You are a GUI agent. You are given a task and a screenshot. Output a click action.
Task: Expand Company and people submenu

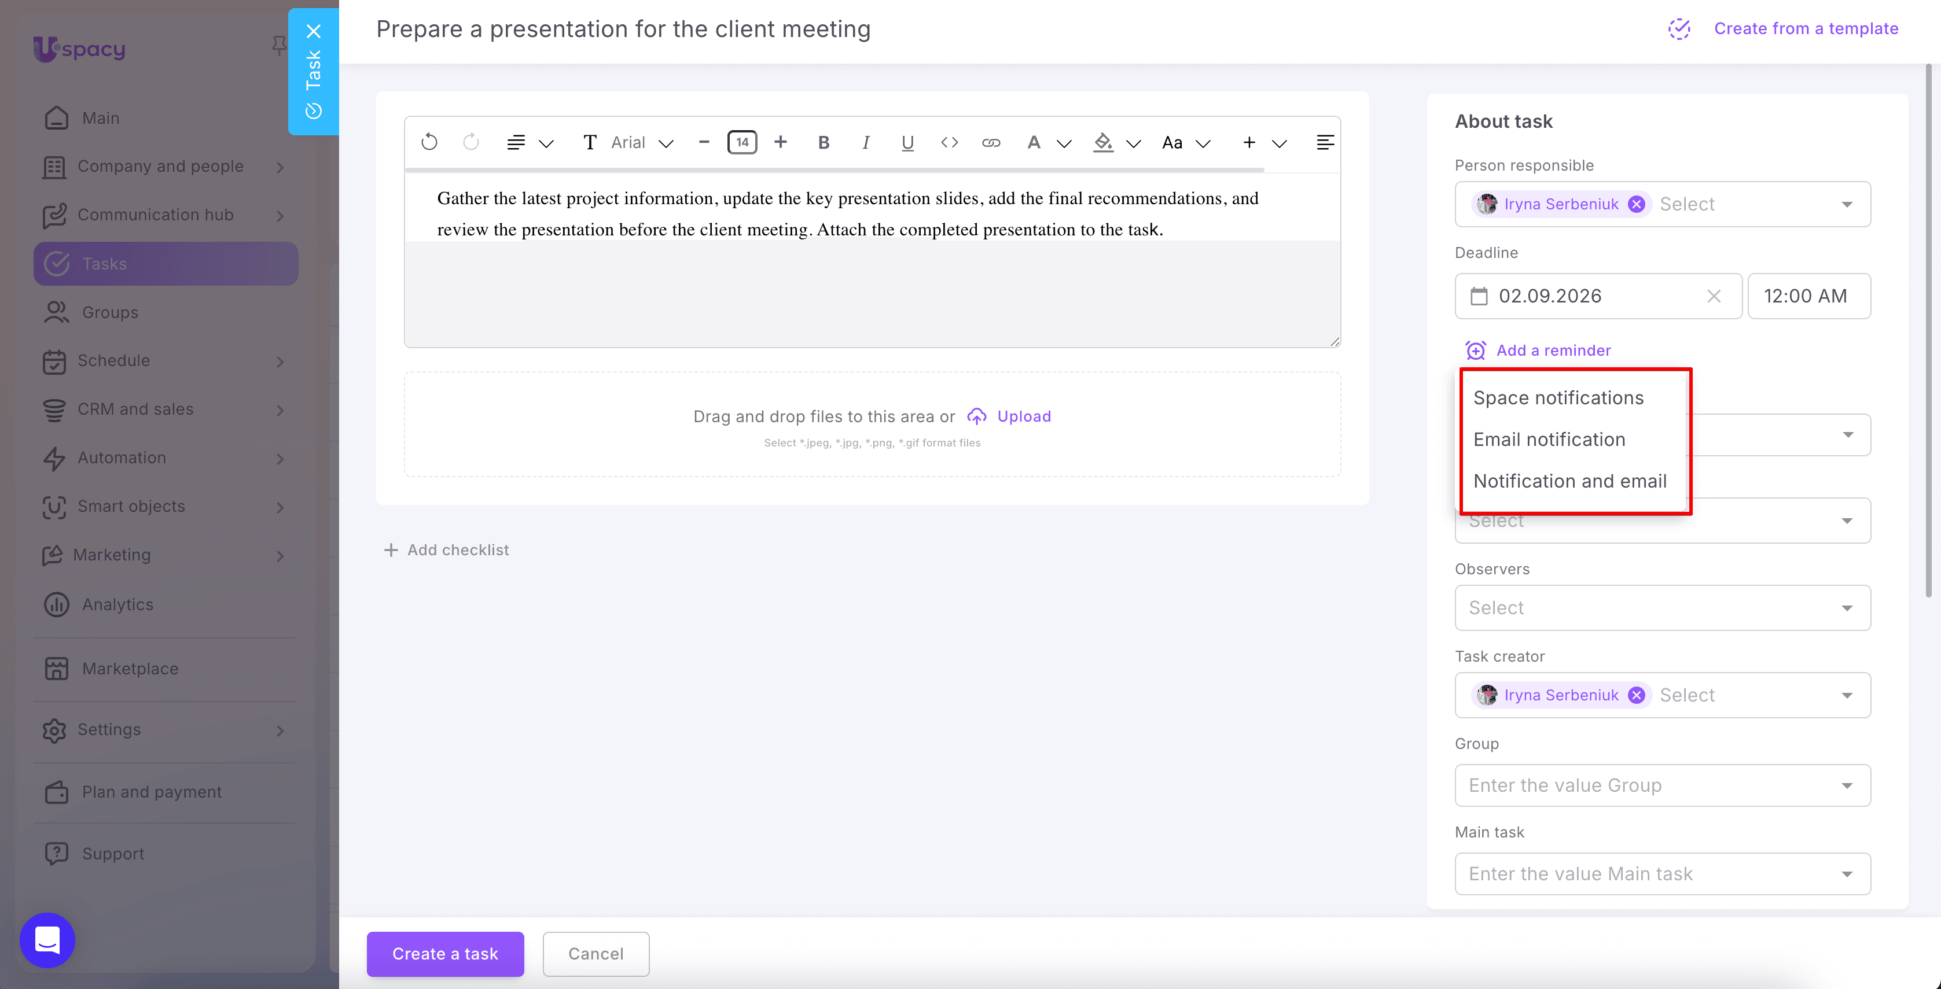pyautogui.click(x=280, y=167)
